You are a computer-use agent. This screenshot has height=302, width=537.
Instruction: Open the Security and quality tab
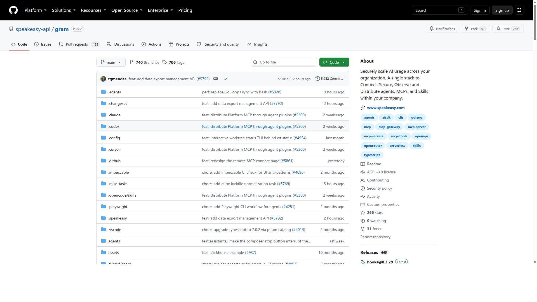(218, 44)
